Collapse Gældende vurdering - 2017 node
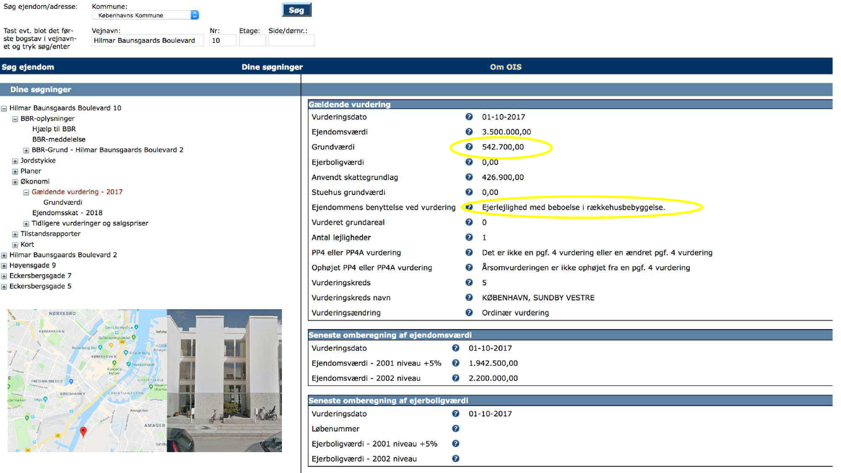This screenshot has height=473, width=841. click(x=26, y=192)
